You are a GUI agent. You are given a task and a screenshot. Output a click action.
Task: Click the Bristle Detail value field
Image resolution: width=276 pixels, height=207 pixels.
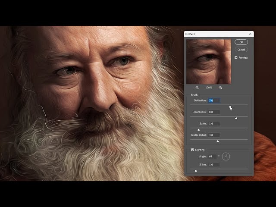click(214, 135)
